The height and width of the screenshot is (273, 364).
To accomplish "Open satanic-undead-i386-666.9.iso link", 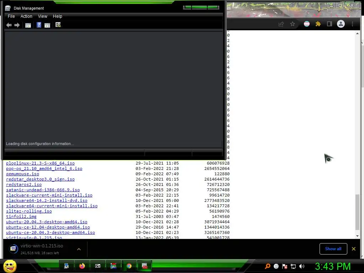I will (43, 190).
